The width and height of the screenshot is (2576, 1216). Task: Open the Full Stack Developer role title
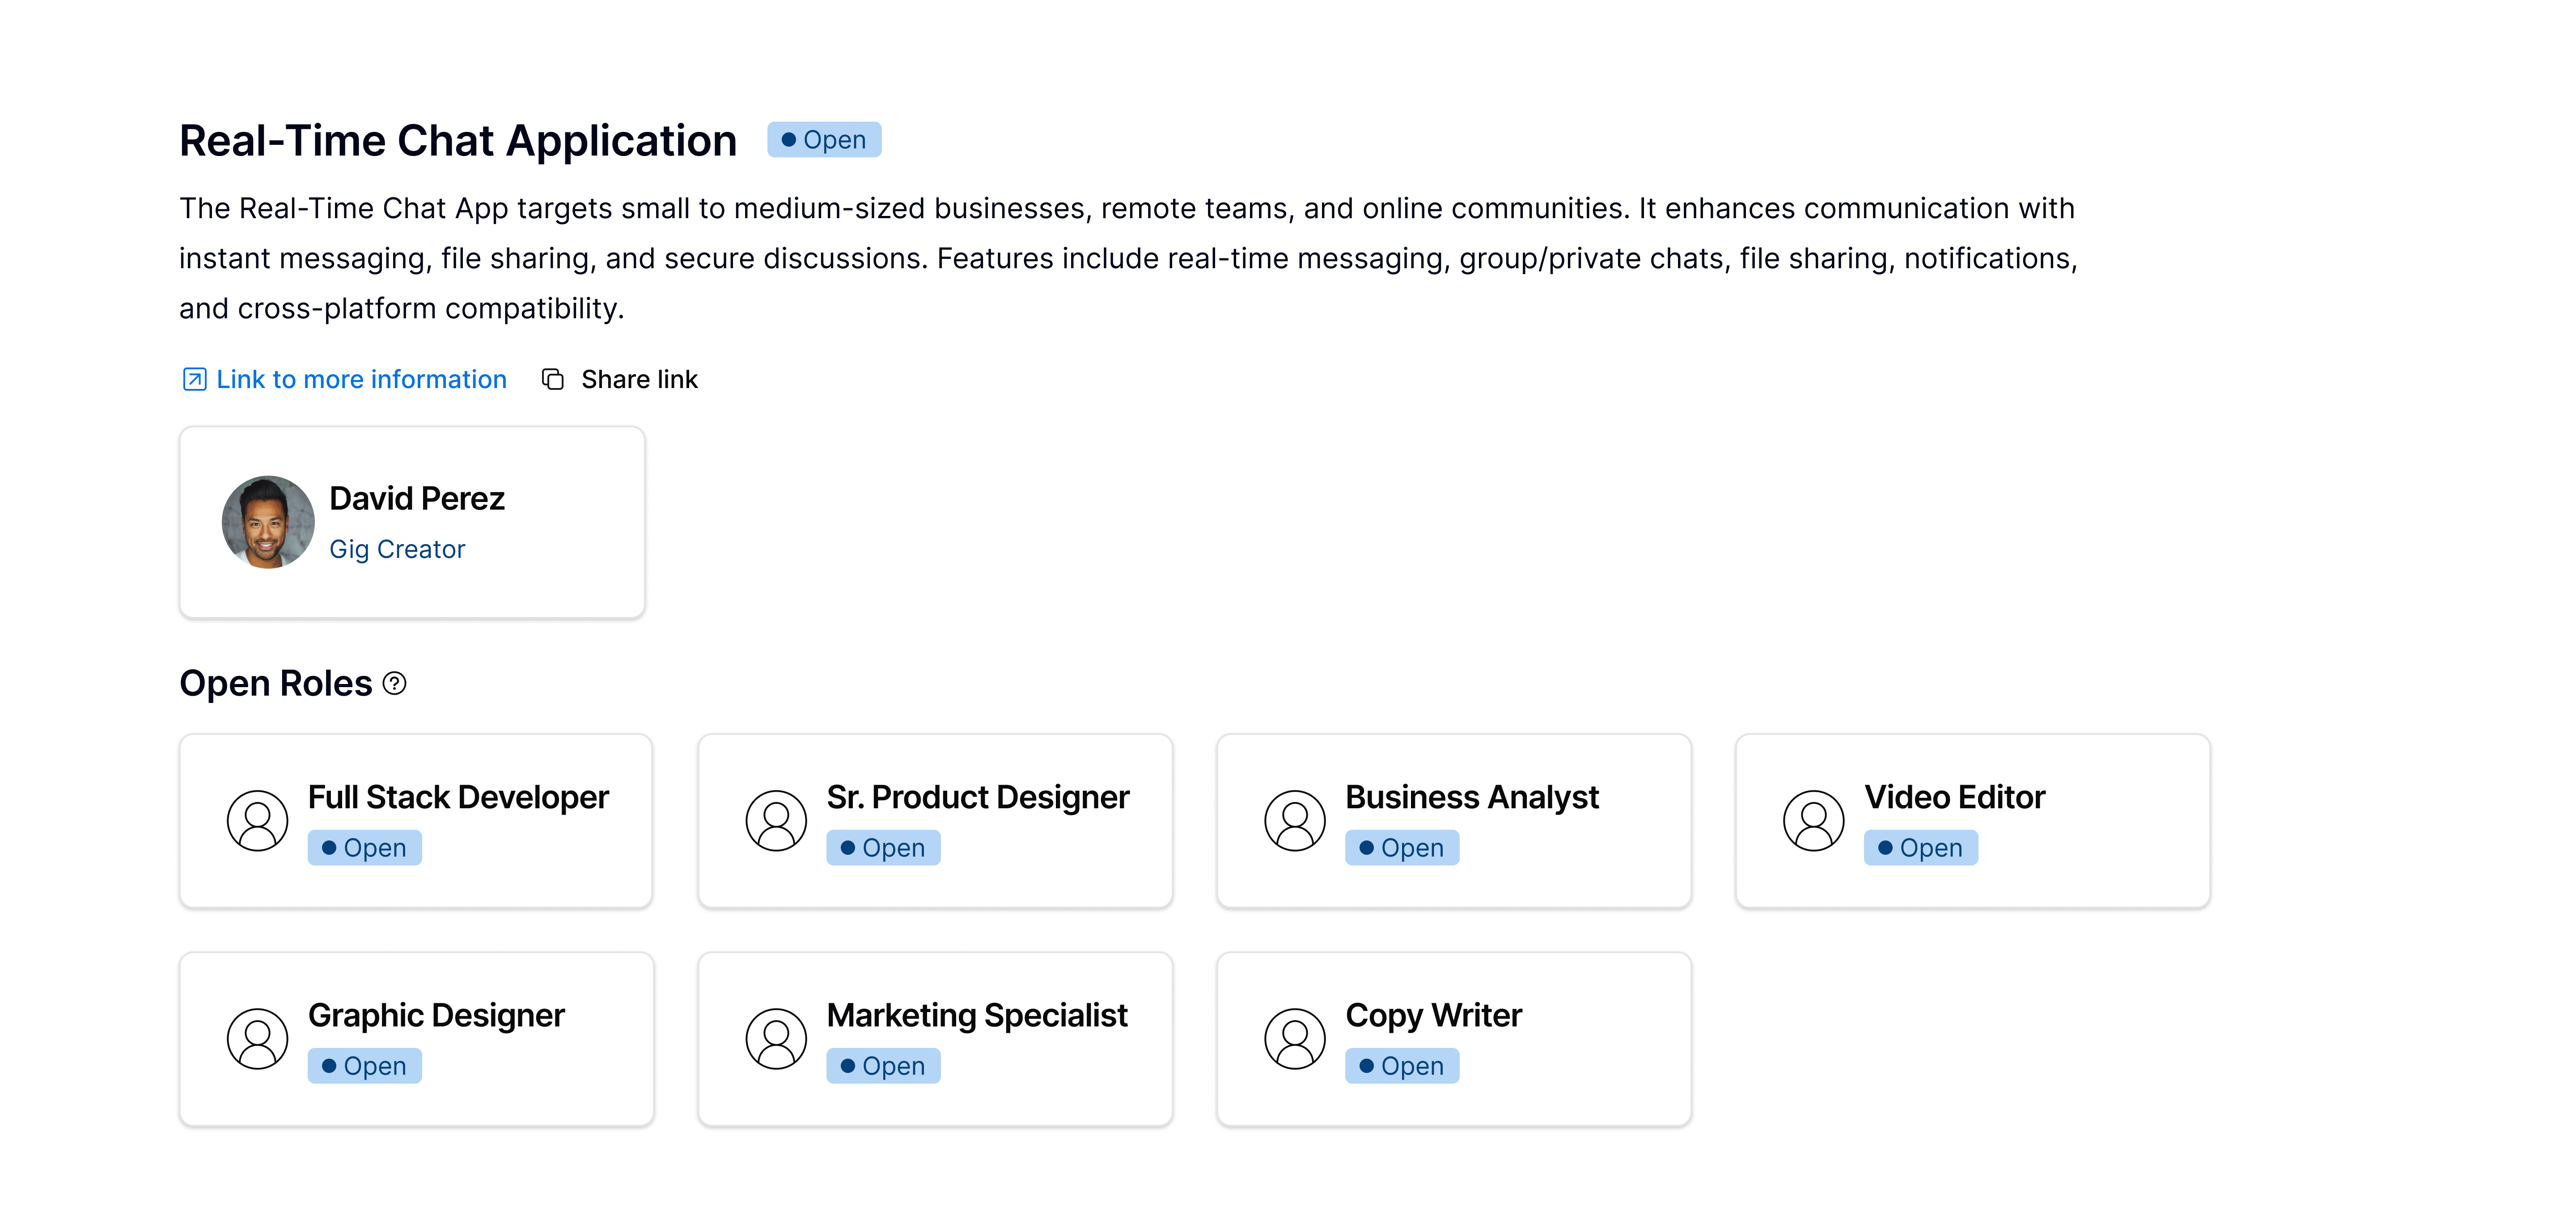click(x=458, y=797)
